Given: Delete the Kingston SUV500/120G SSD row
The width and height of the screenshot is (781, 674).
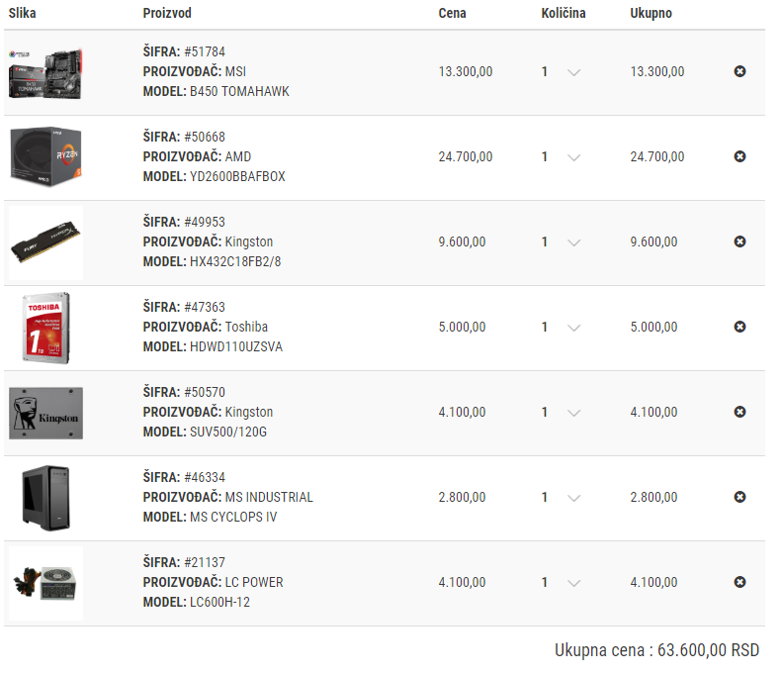Looking at the screenshot, I should pyautogui.click(x=739, y=412).
